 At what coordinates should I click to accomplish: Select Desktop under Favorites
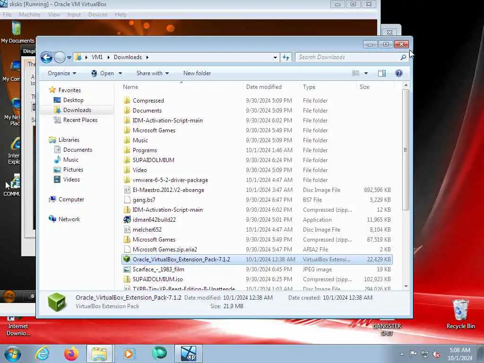tap(73, 100)
